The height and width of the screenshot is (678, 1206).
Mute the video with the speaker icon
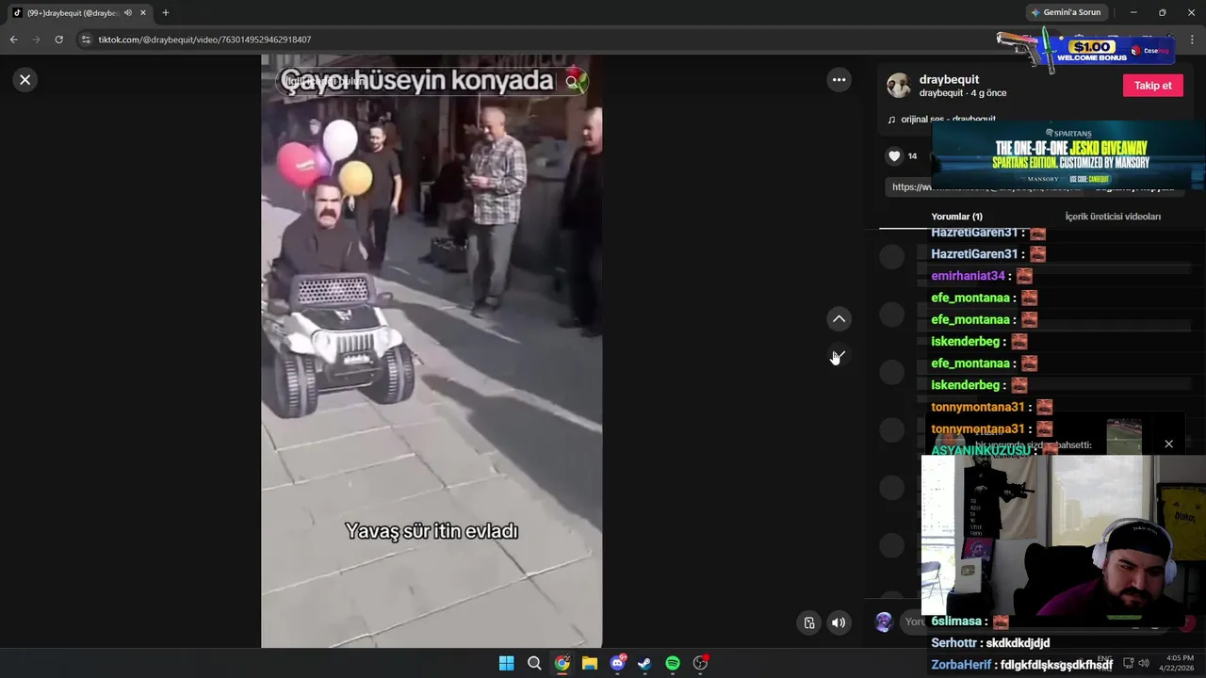click(839, 622)
